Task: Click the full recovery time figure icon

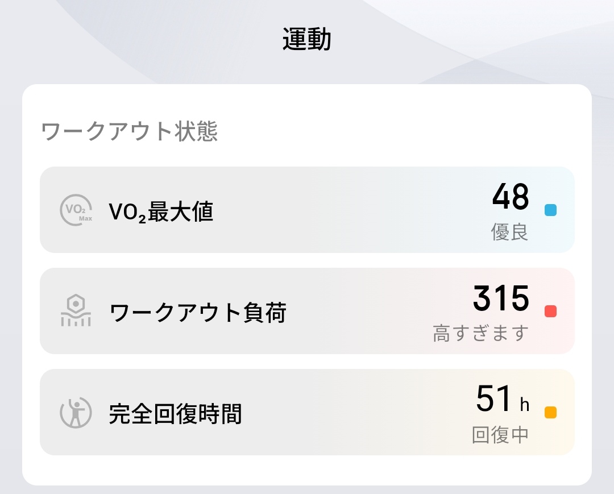Action: pyautogui.click(x=76, y=413)
